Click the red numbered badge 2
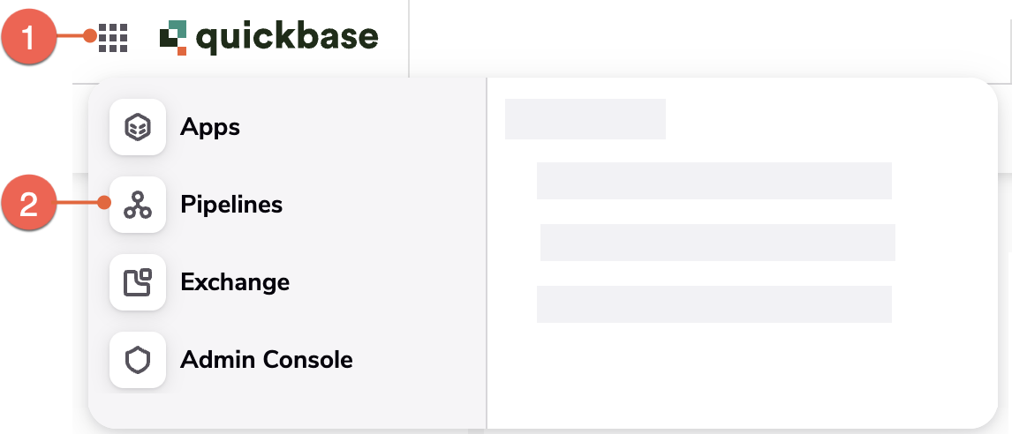 [x=29, y=205]
